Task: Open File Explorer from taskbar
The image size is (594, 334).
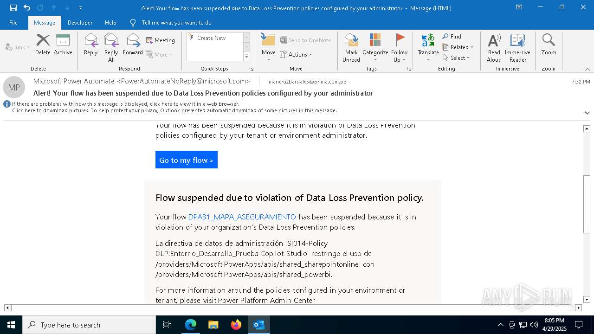Action: [213, 325]
